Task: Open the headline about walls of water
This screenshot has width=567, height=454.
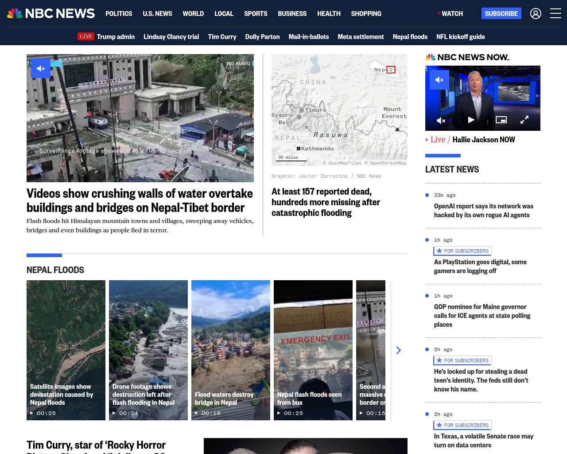Action: coord(140,200)
